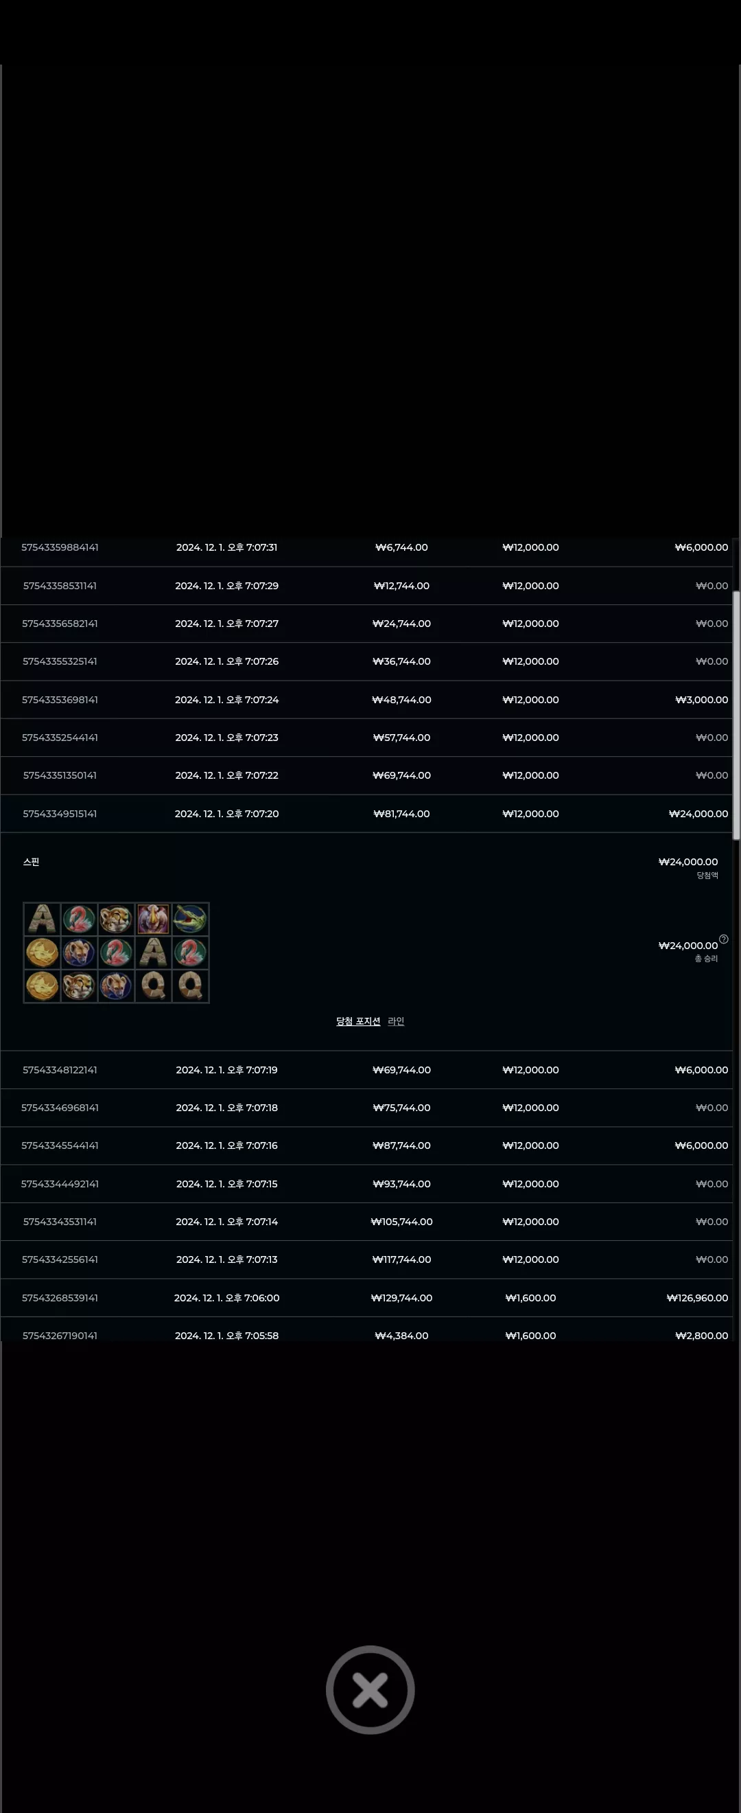The height and width of the screenshot is (1813, 741).
Task: Click the top-row cheetah symbol
Action: click(x=116, y=919)
